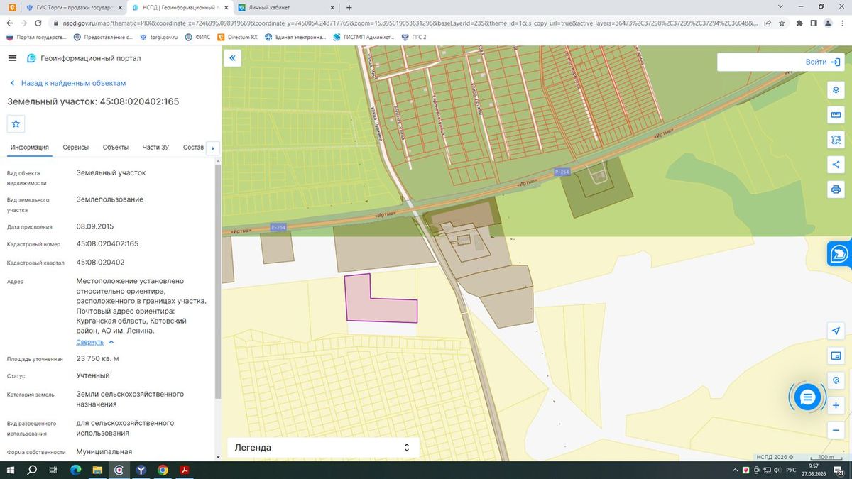Print the map with printer icon
Screen dimensions: 852x479
coord(836,189)
